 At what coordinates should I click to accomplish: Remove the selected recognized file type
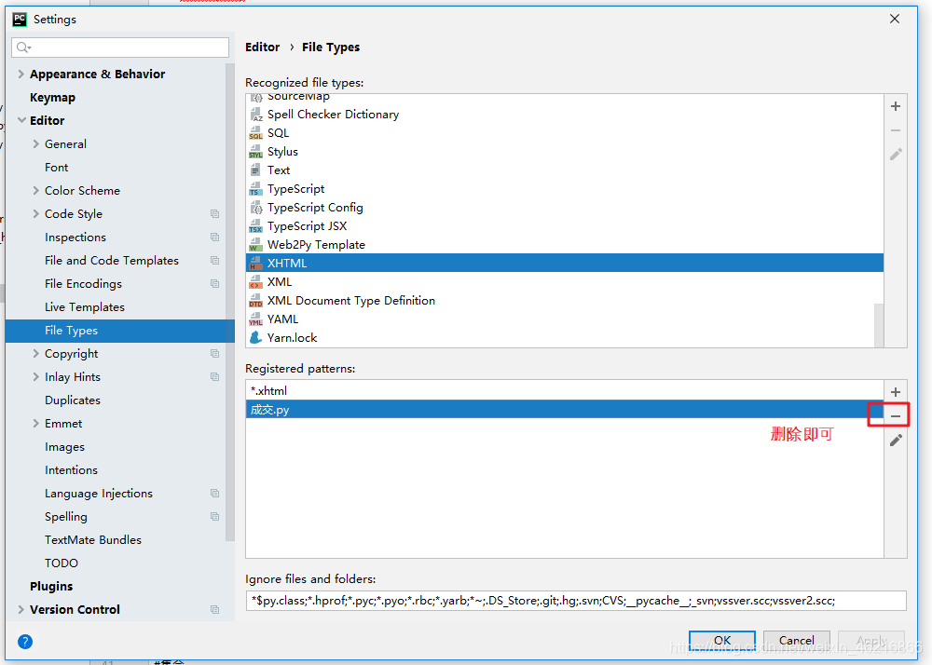(x=895, y=130)
